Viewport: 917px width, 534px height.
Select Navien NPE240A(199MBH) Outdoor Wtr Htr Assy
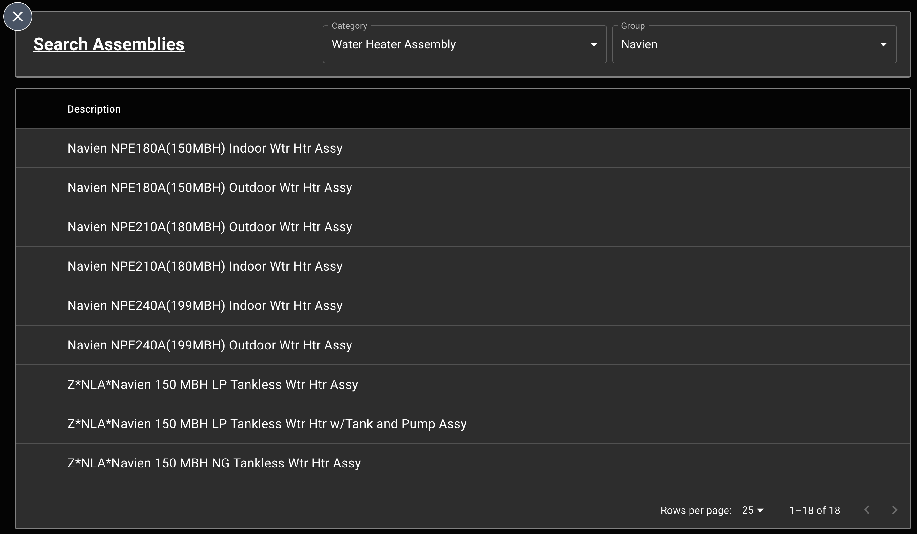[210, 345]
